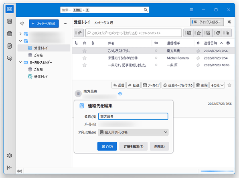Click the get messages cloud icon
This screenshot has width=239, height=178.
point(22,24)
